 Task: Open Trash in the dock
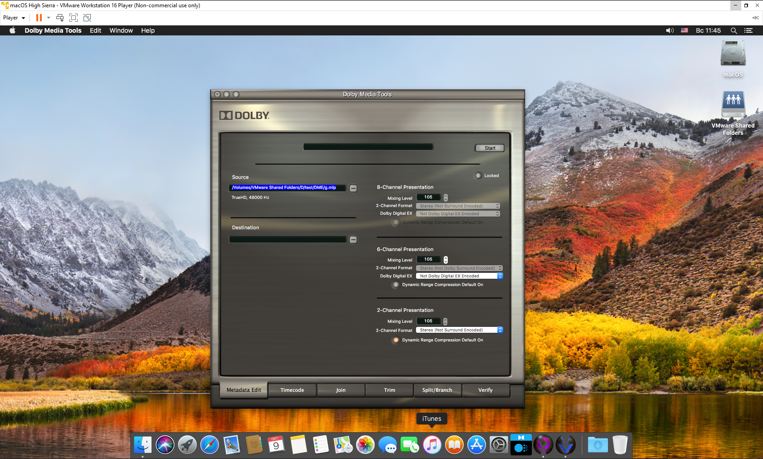click(620, 445)
